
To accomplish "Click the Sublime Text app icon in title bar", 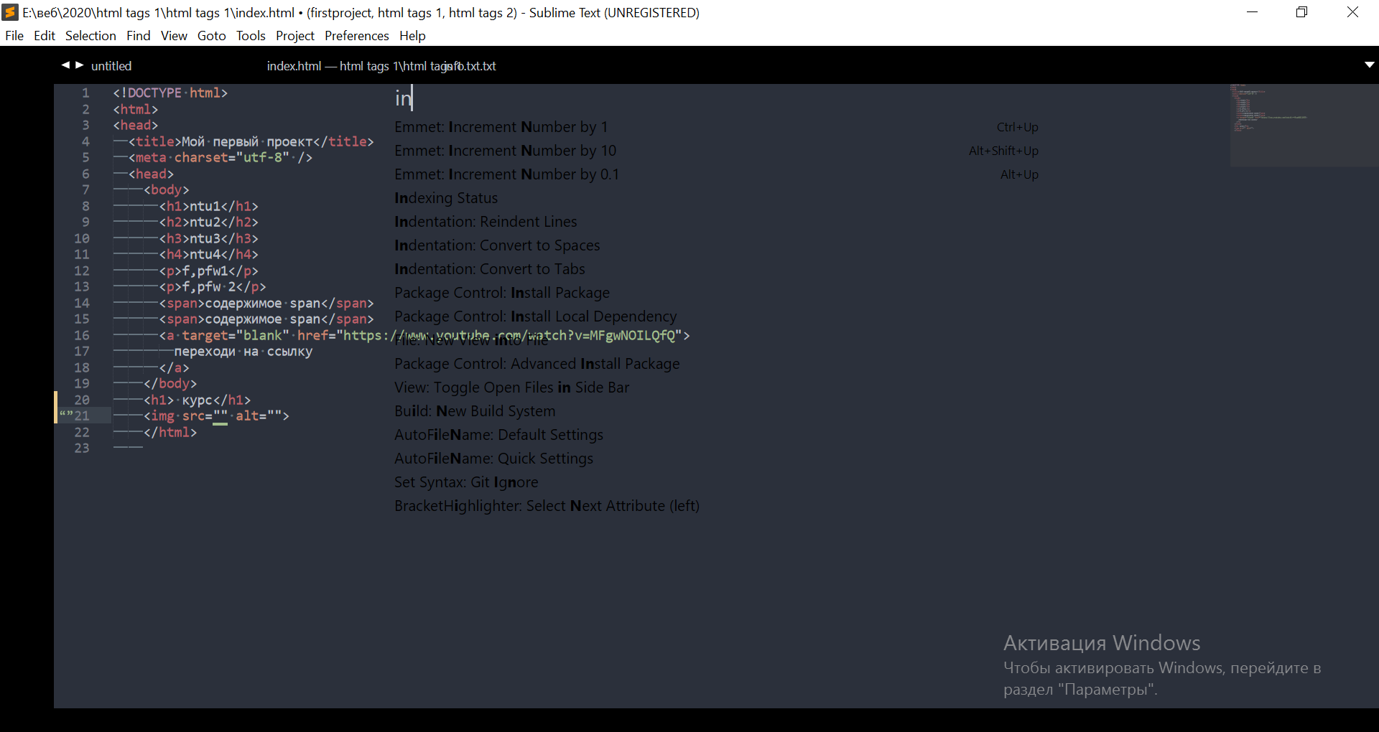I will (10, 12).
